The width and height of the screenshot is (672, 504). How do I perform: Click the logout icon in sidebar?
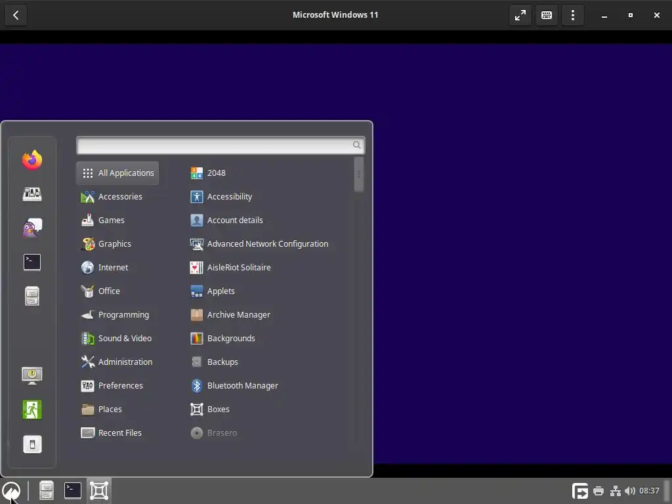coord(32,409)
